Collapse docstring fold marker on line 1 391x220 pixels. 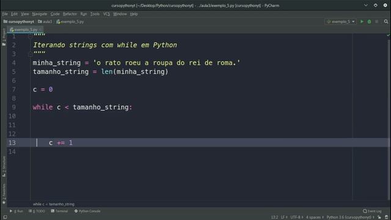[30, 37]
